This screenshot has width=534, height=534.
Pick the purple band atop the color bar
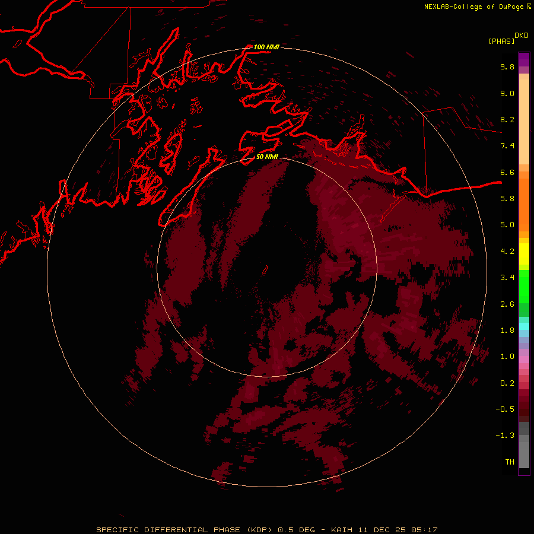524,59
